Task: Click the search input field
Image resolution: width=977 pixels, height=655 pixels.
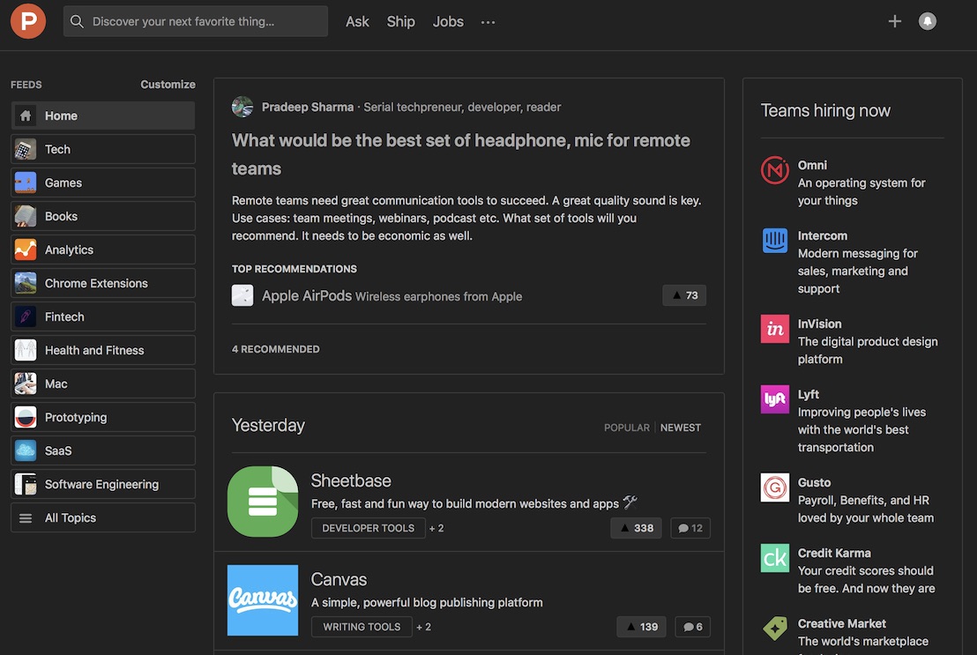Action: coord(195,21)
